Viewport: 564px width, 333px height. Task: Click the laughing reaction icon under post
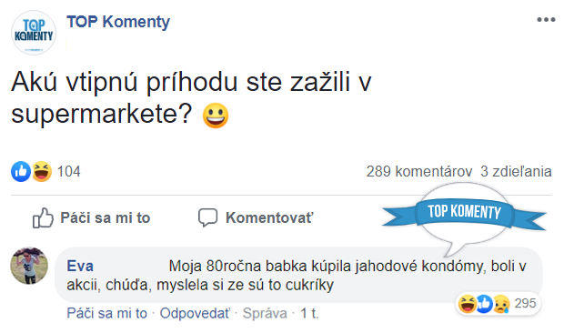42,171
